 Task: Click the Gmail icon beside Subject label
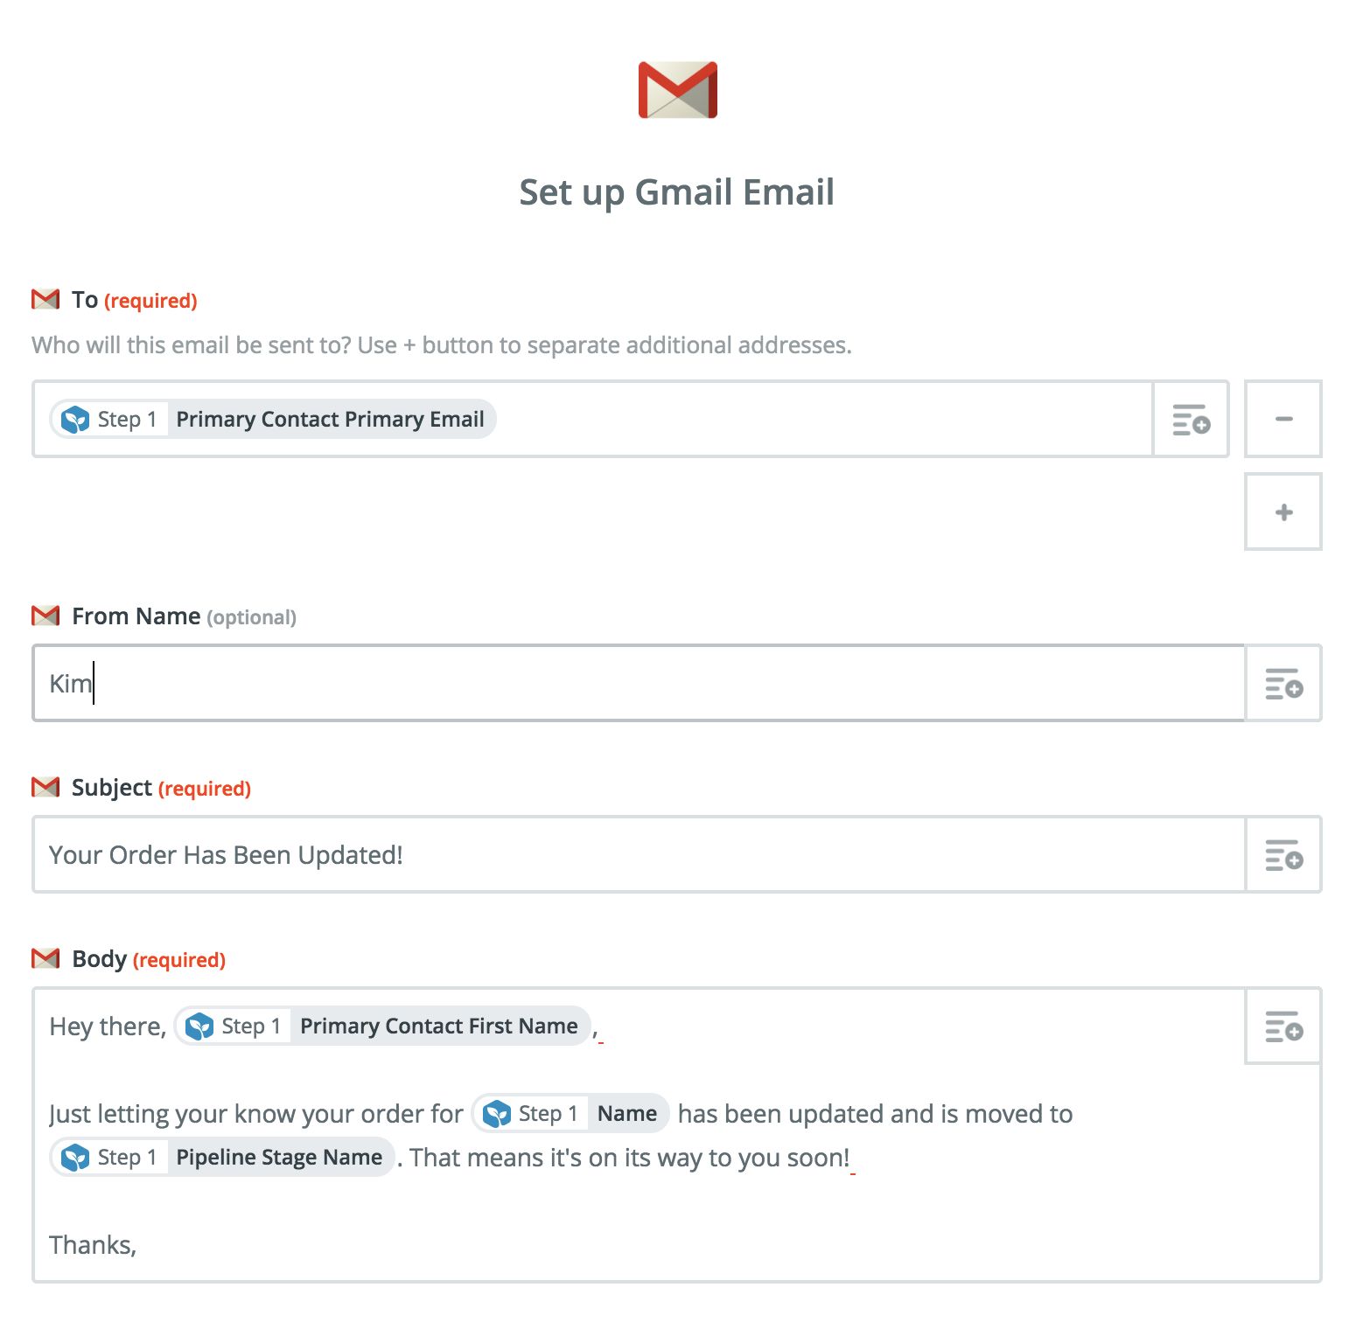(x=45, y=788)
